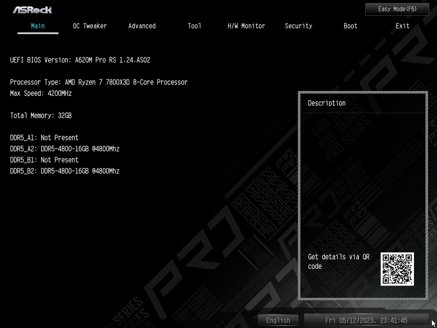This screenshot has height=328, width=437.
Task: Select the DDR5_A1: Not Present row
Action: click(x=44, y=138)
